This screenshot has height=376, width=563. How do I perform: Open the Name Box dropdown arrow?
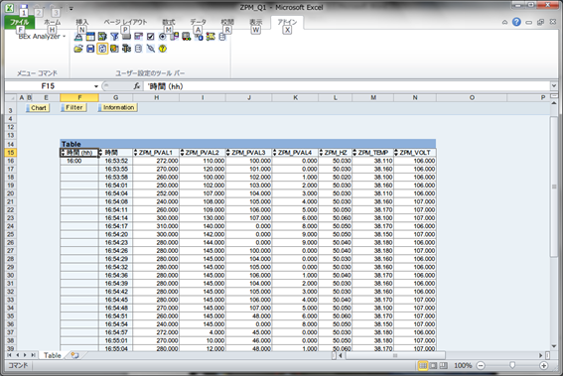(96, 86)
